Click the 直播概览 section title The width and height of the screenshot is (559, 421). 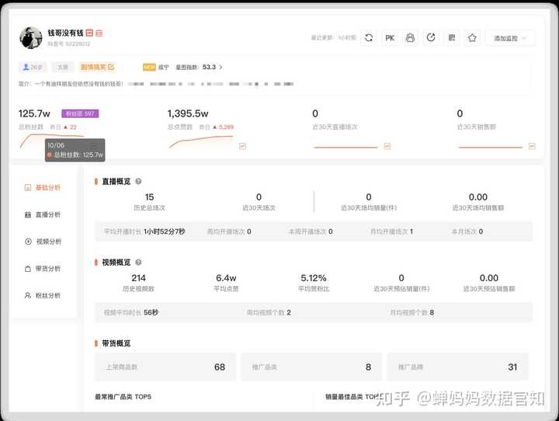(116, 181)
